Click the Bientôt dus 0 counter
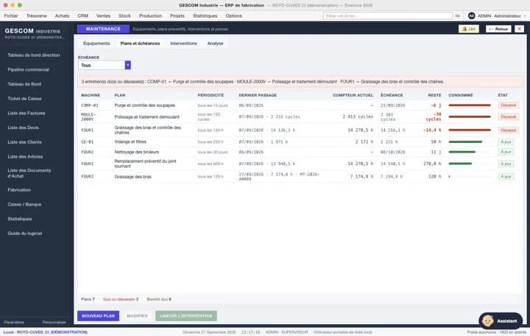 coord(159,299)
